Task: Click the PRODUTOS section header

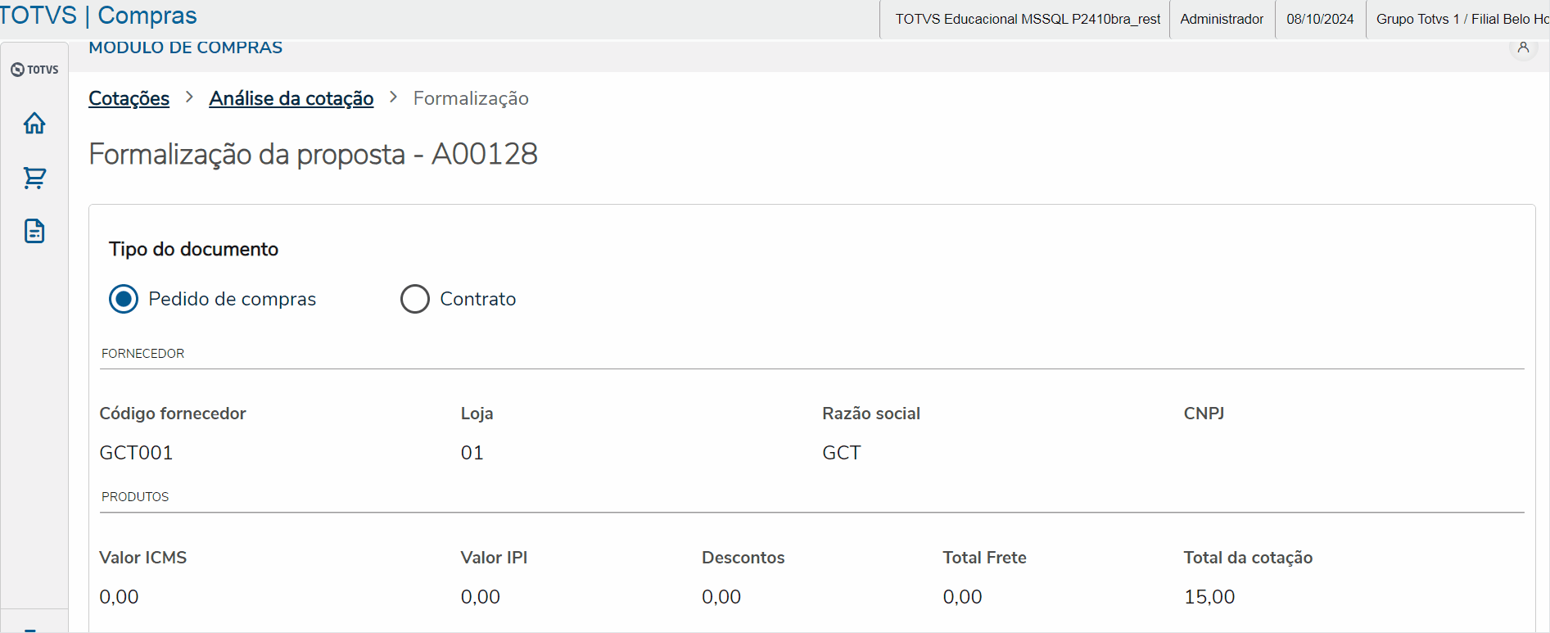Action: point(135,497)
